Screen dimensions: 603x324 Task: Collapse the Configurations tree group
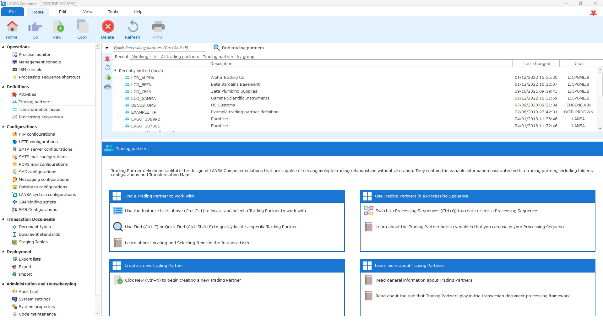[3, 127]
